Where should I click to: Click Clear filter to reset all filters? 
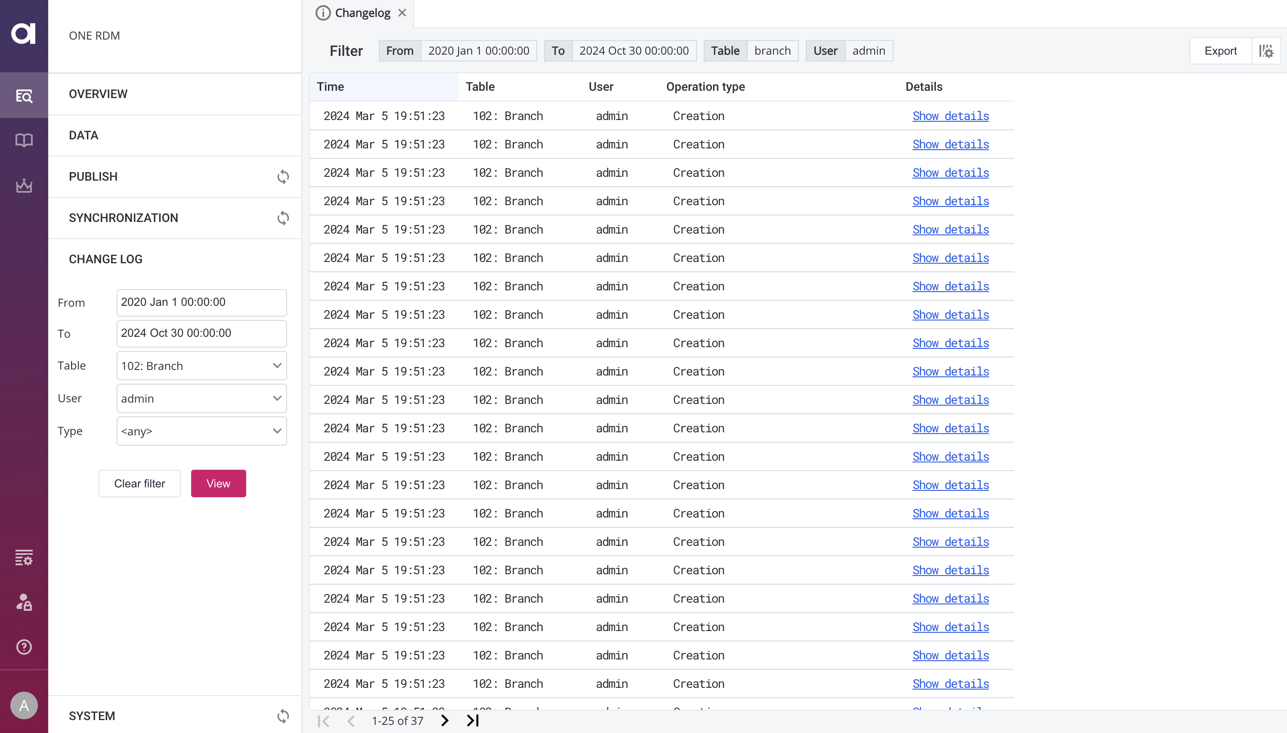tap(139, 483)
